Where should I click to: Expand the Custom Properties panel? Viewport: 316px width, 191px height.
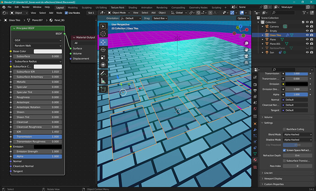(274, 184)
